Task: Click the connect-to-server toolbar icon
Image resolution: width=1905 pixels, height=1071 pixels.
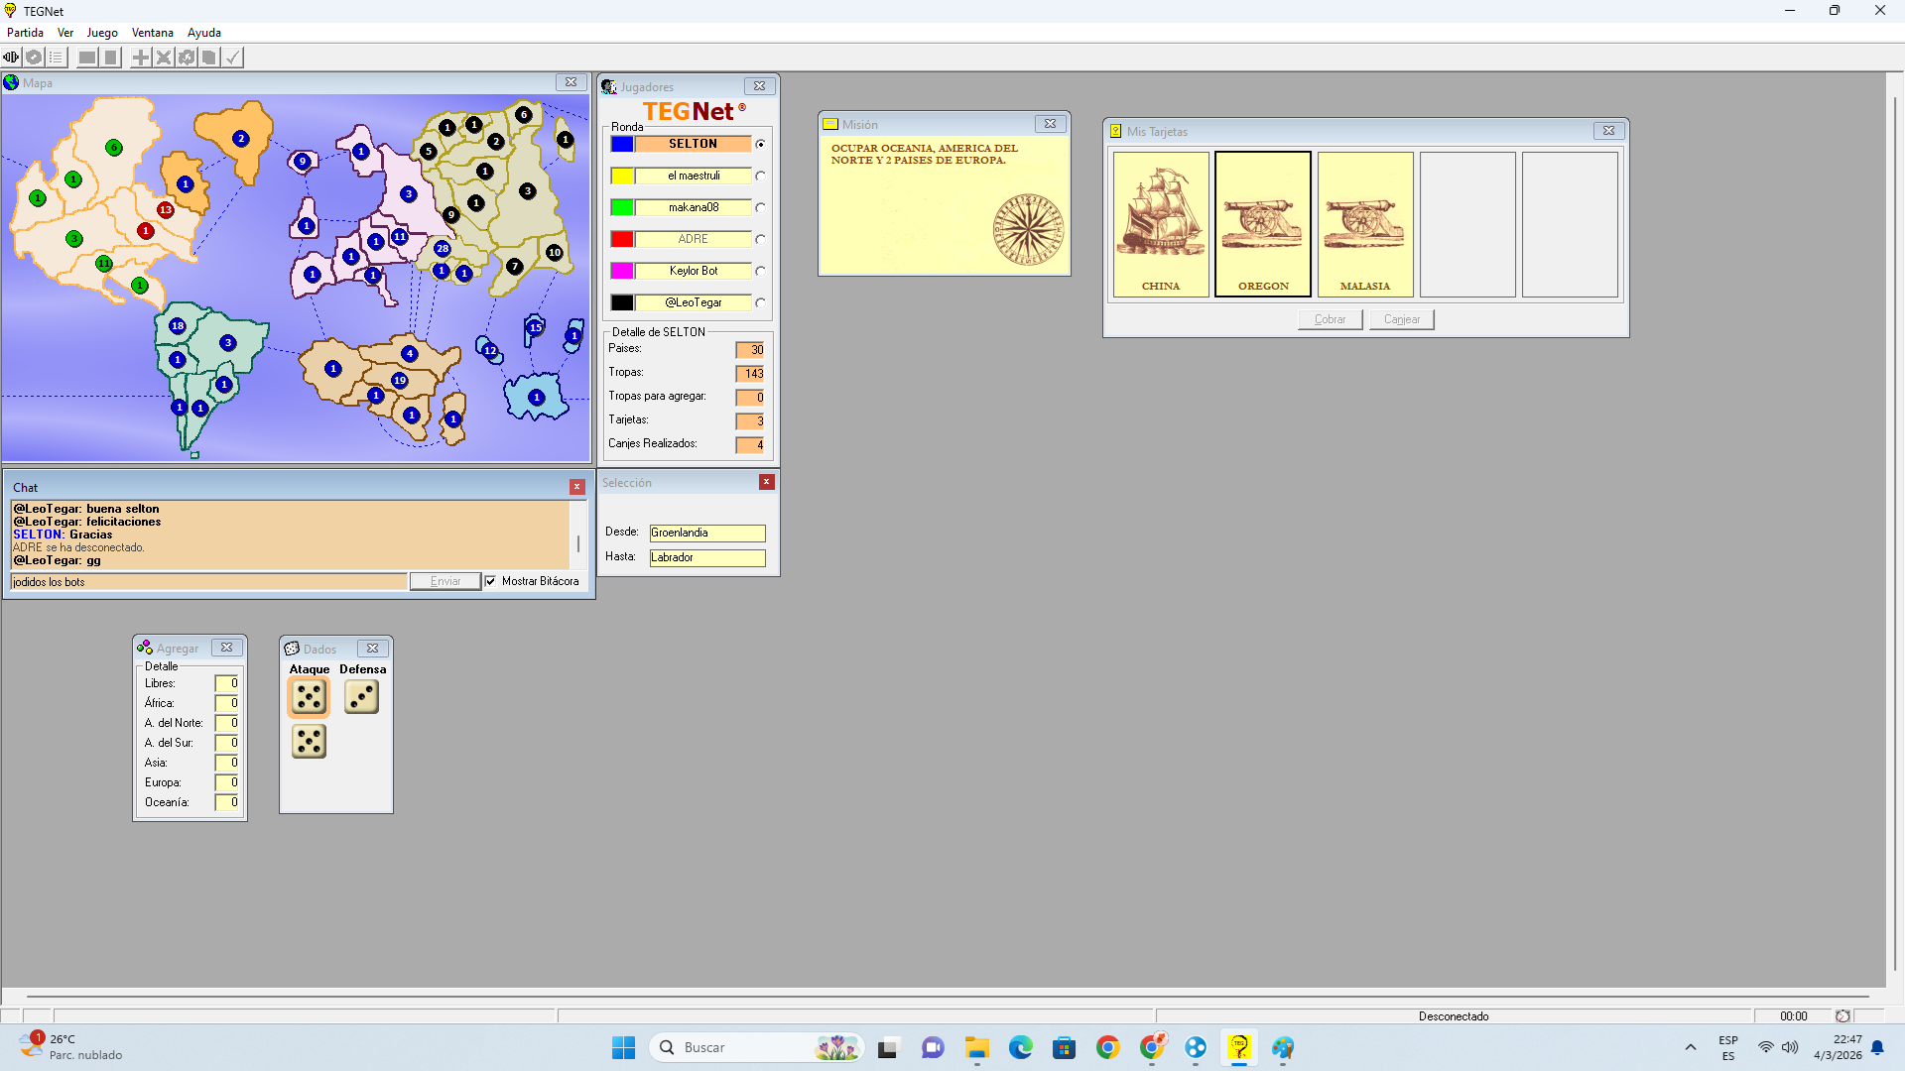Action: point(11,58)
